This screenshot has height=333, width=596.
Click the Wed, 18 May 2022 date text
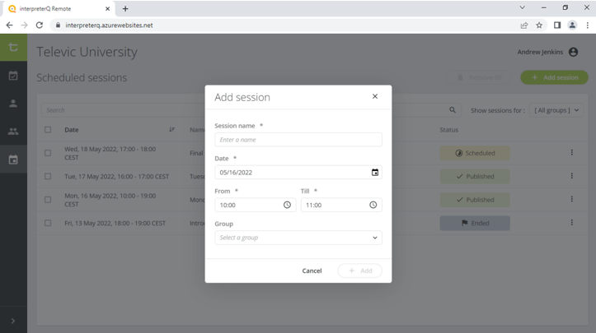tap(110, 153)
